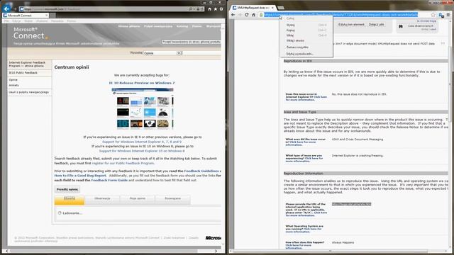The width and height of the screenshot is (454, 255).
Task: Click the IE10 release preview screenshot thumbnail
Action: tap(143, 108)
